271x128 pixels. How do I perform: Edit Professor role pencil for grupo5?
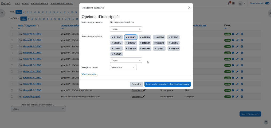(144, 97)
